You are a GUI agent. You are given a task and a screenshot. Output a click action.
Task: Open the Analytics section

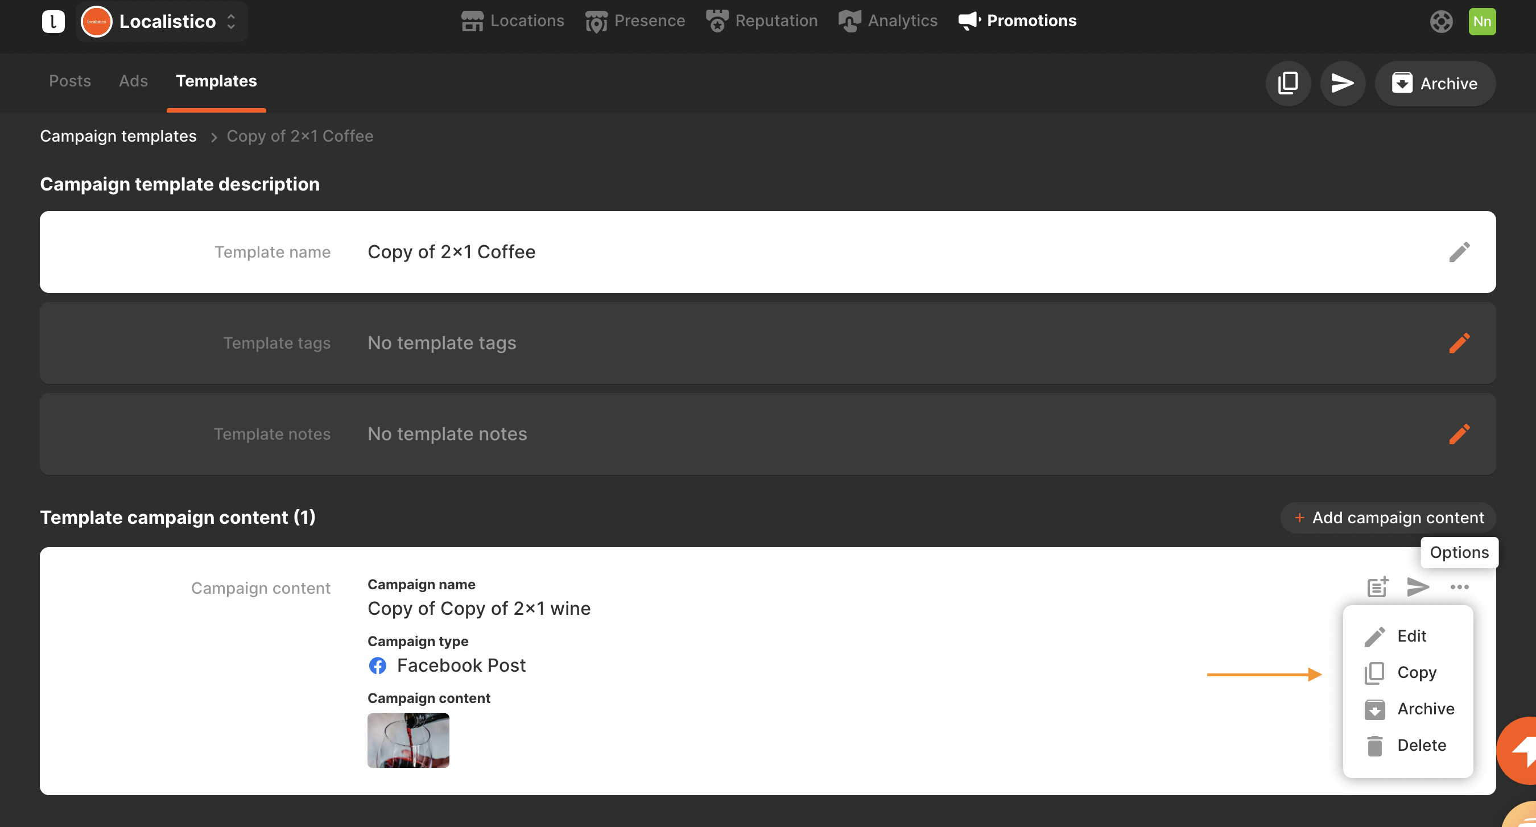click(x=888, y=21)
